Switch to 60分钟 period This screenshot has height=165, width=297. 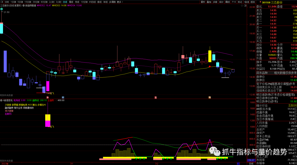(44, 2)
